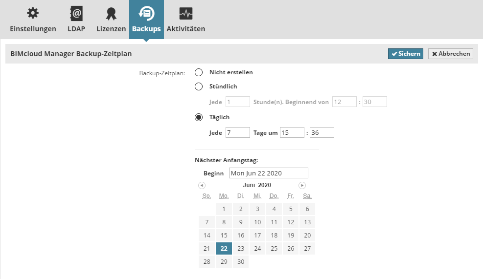483x279 pixels.
Task: Go to previous month in calendar
Action: coord(202,185)
